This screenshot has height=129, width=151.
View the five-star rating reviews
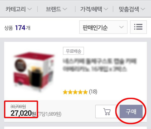[x=75, y=92]
